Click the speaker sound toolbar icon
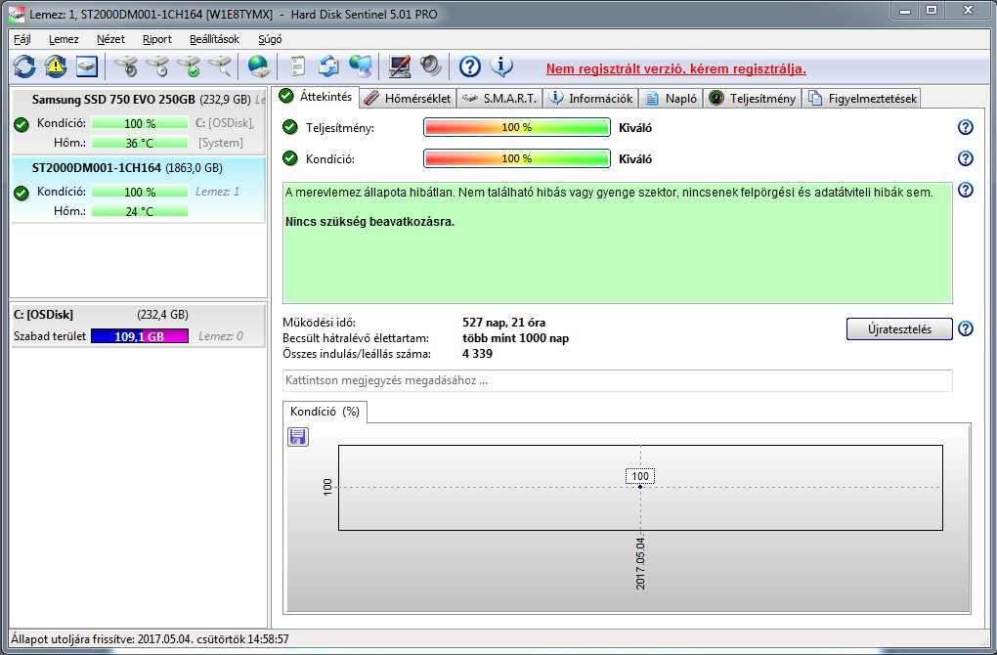The image size is (997, 655). point(430,66)
